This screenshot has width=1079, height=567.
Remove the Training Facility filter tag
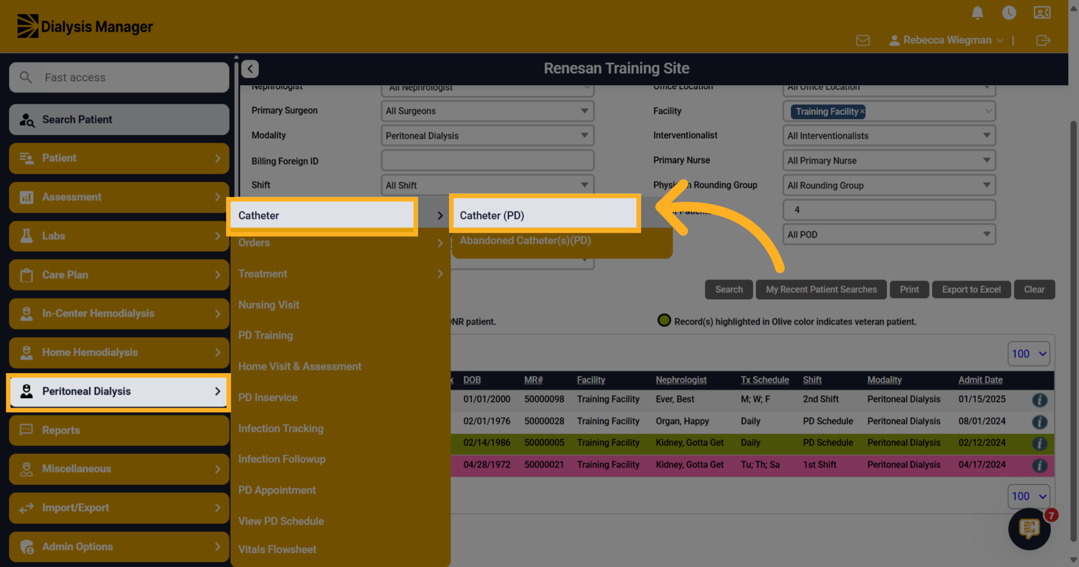point(862,111)
